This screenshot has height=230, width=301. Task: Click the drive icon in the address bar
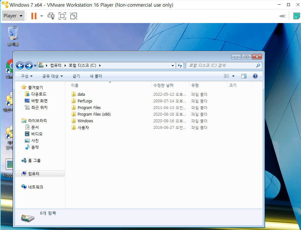(41, 65)
